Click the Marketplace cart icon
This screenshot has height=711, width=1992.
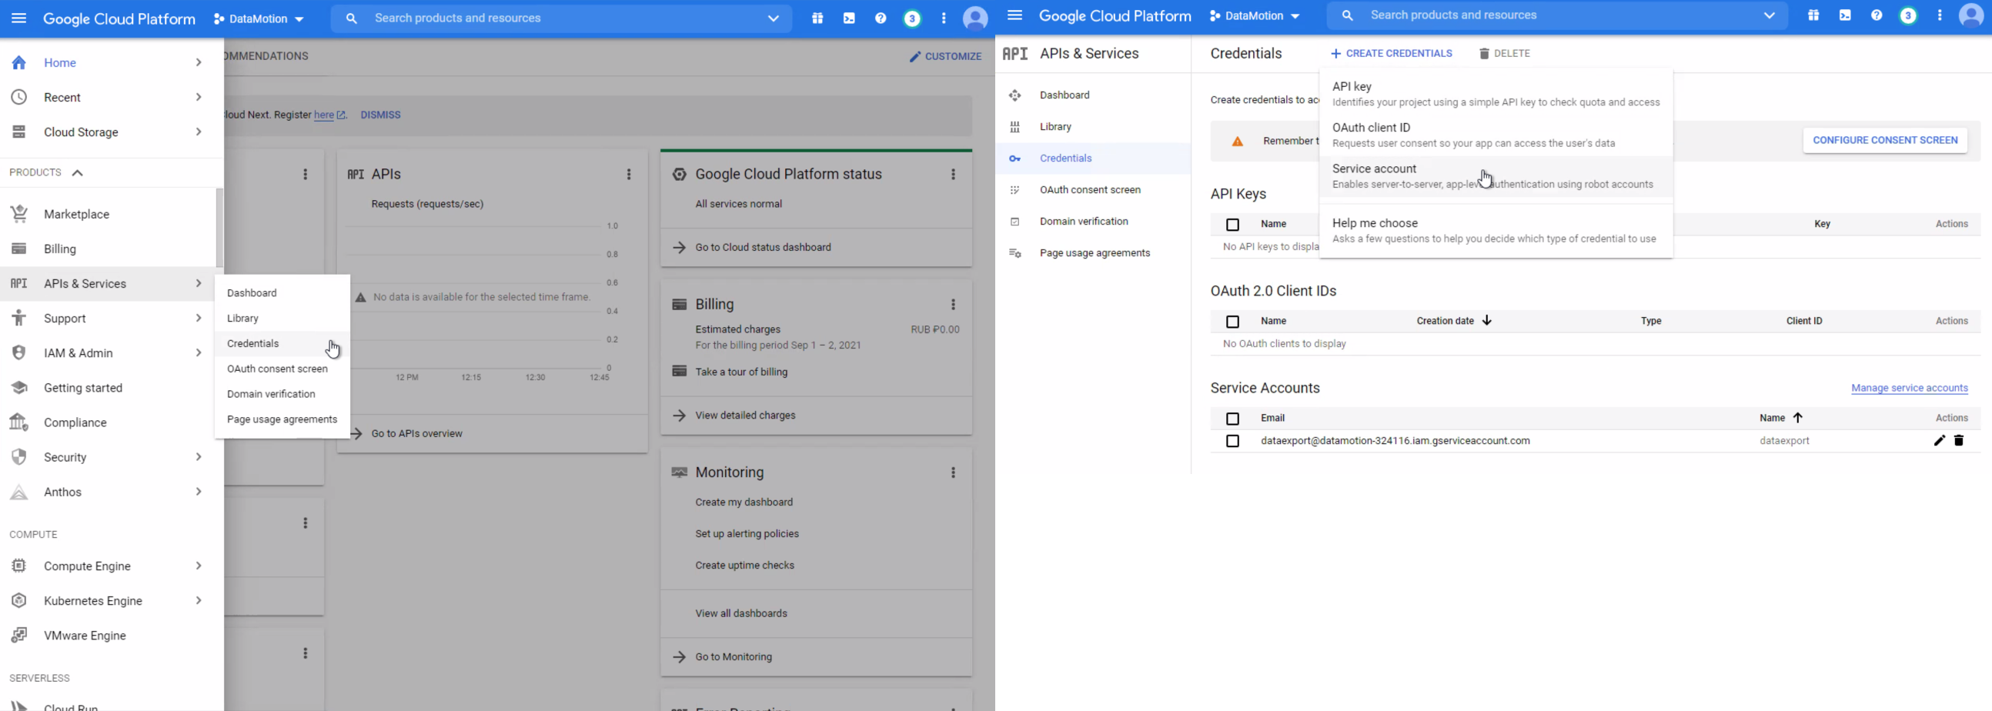[19, 214]
